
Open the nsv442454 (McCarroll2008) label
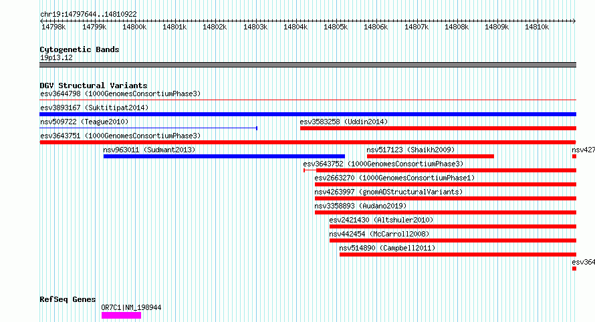tap(380, 234)
